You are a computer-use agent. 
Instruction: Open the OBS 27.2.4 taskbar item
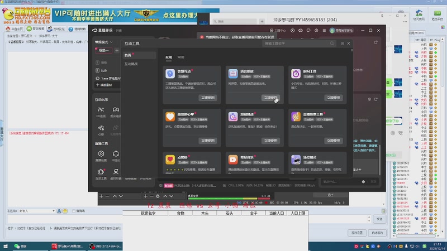[105, 247]
